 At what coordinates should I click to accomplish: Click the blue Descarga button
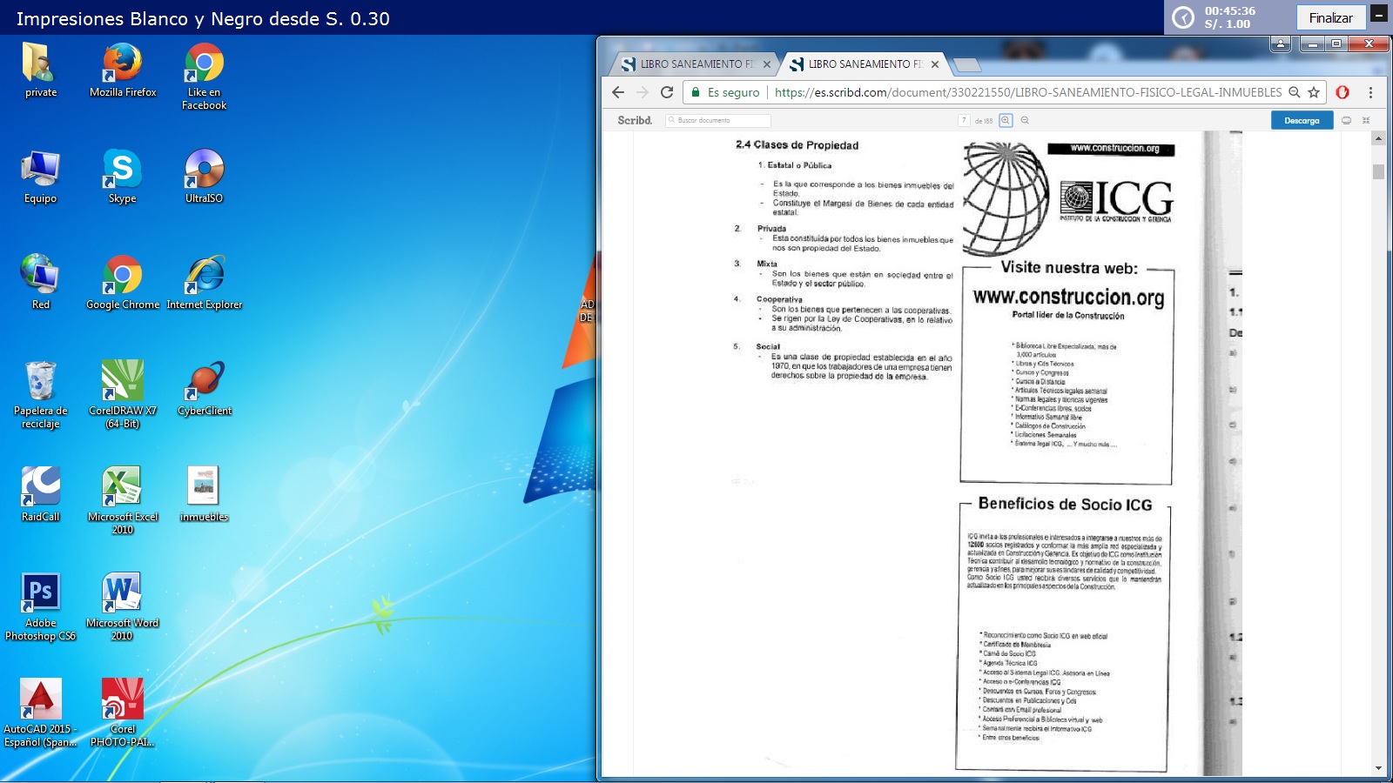[1302, 121]
